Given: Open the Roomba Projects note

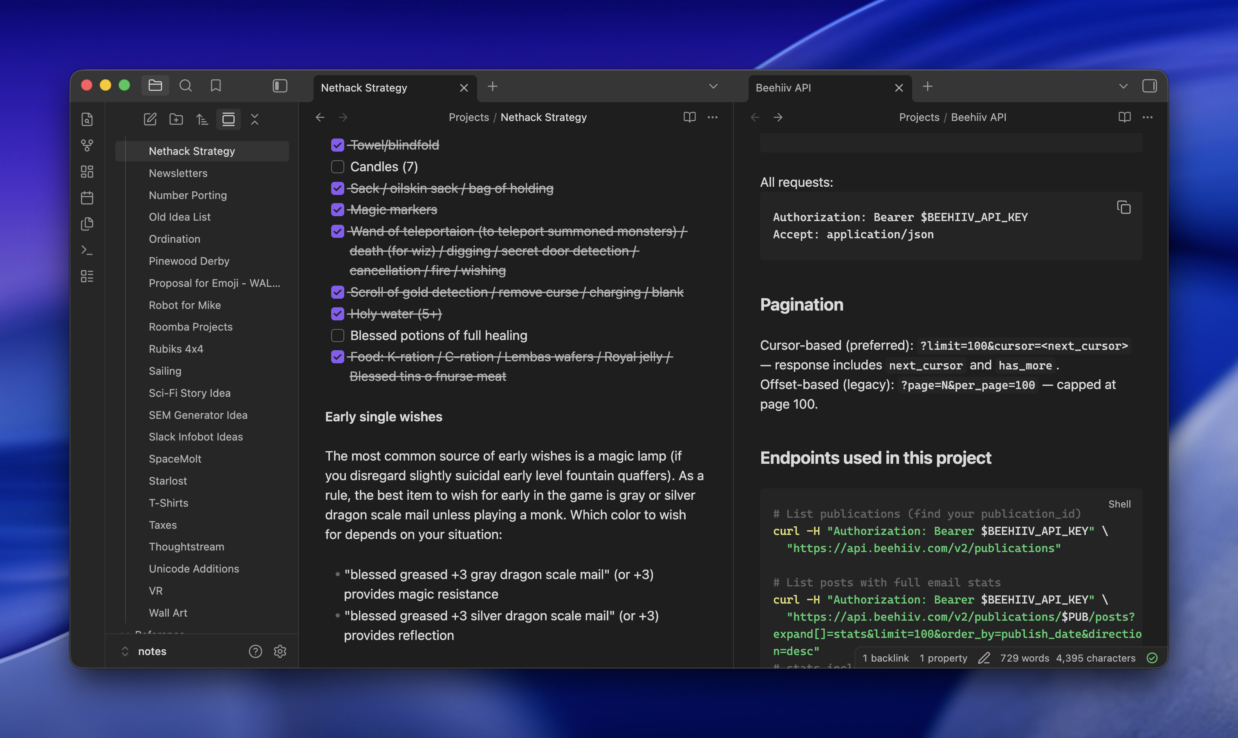Looking at the screenshot, I should (202, 327).
